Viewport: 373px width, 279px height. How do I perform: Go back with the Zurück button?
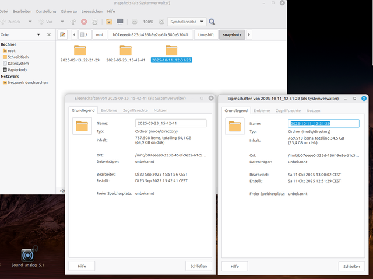pos(10,22)
